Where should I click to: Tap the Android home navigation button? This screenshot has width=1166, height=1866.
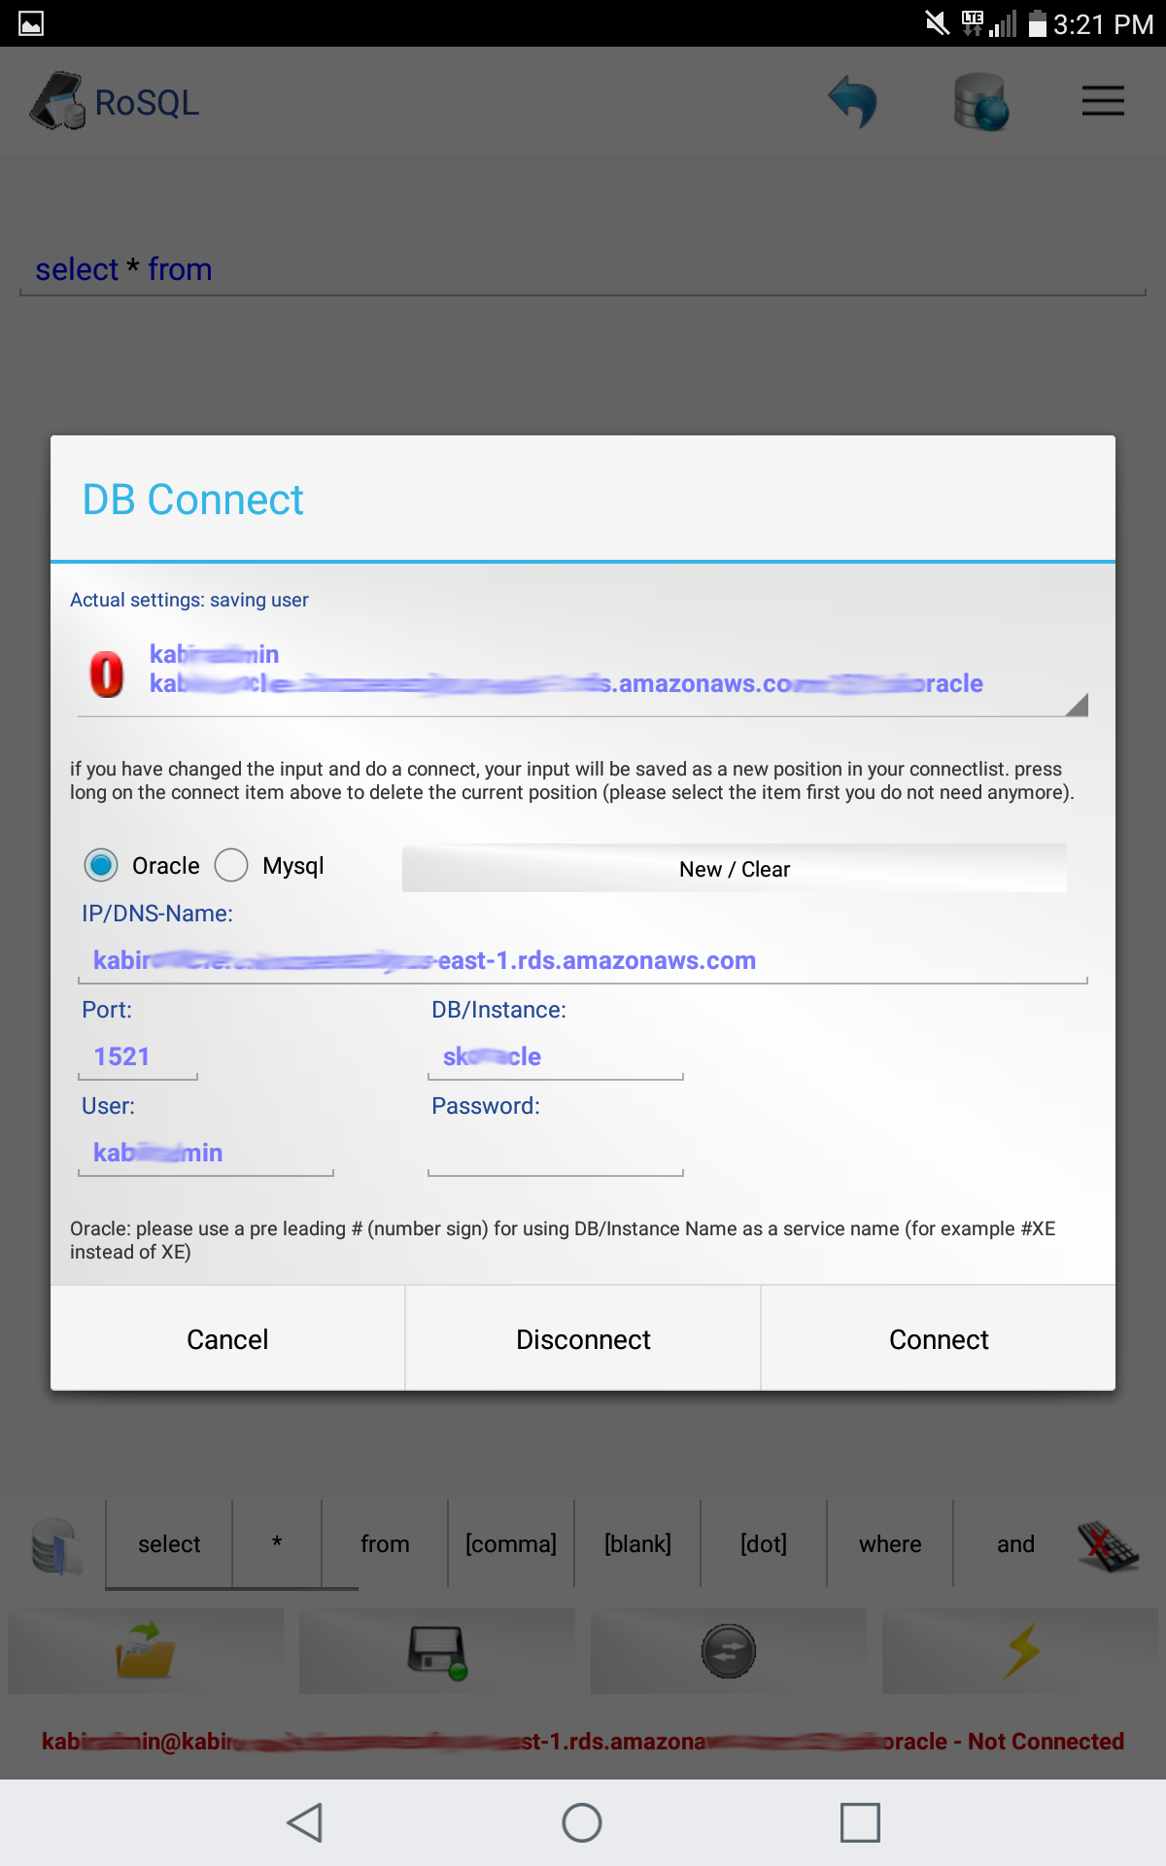(582, 1822)
